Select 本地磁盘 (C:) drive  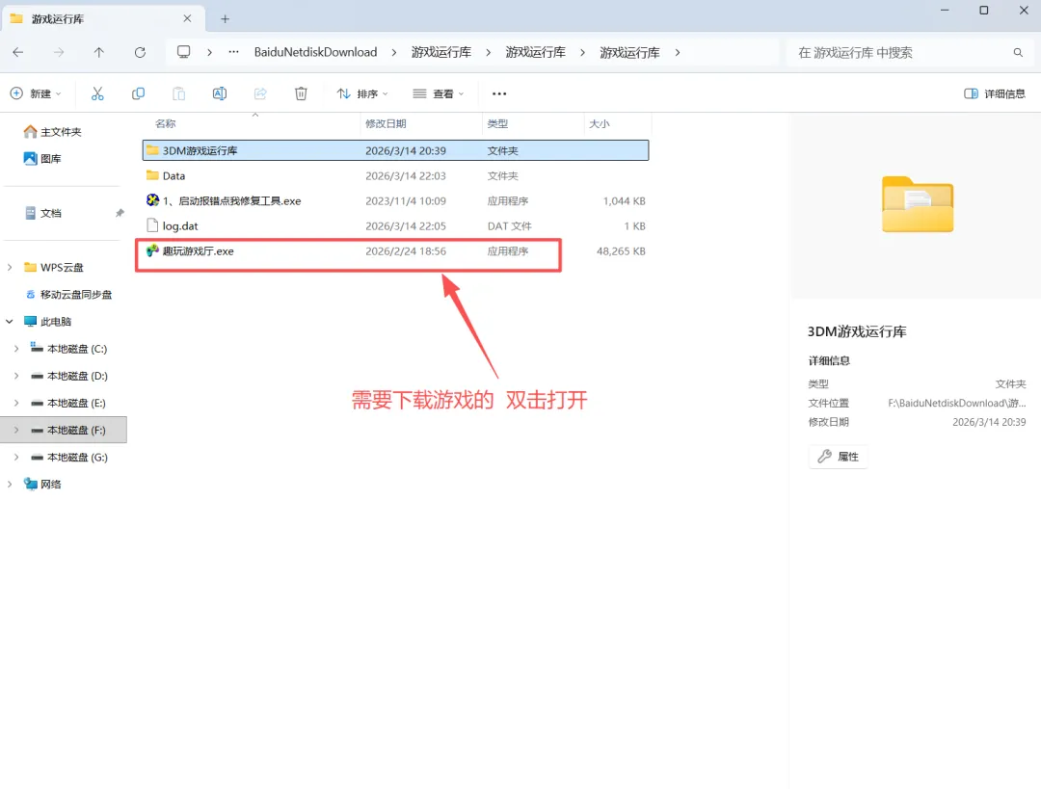pyautogui.click(x=68, y=349)
